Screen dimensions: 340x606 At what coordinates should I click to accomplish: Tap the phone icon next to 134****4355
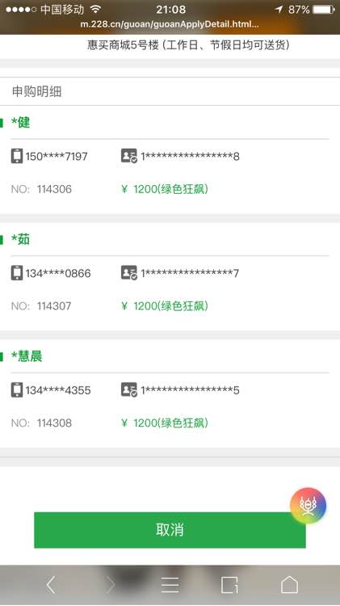[x=17, y=390]
